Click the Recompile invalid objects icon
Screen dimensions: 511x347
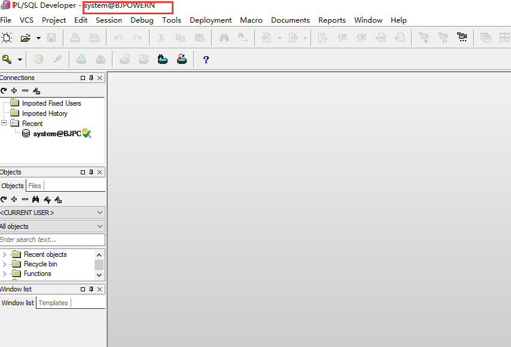coord(182,59)
